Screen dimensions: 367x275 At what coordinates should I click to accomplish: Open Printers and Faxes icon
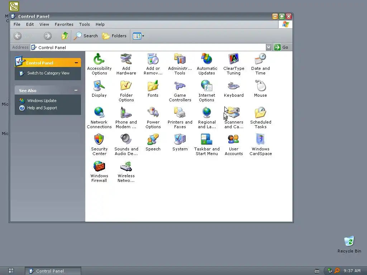tap(180, 117)
